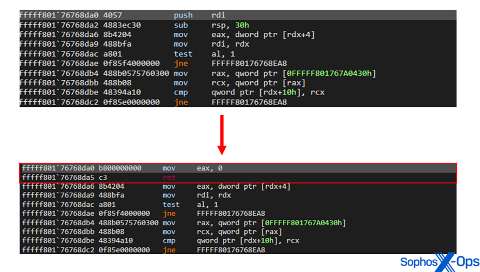Viewport: 480px width, 272px height.
Task: Click 'rdi, rdx' operand in the upper listing
Action: (230, 44)
